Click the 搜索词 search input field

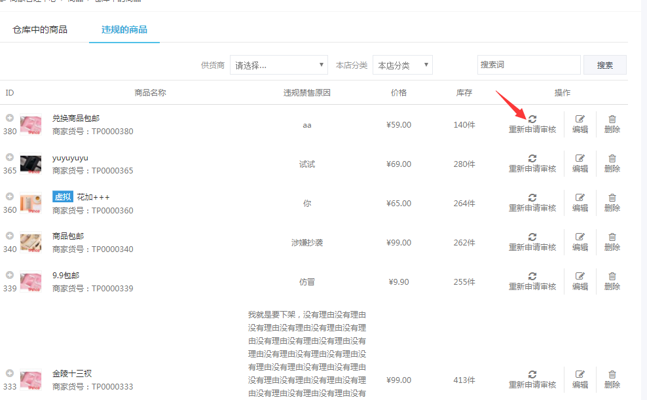tap(528, 65)
